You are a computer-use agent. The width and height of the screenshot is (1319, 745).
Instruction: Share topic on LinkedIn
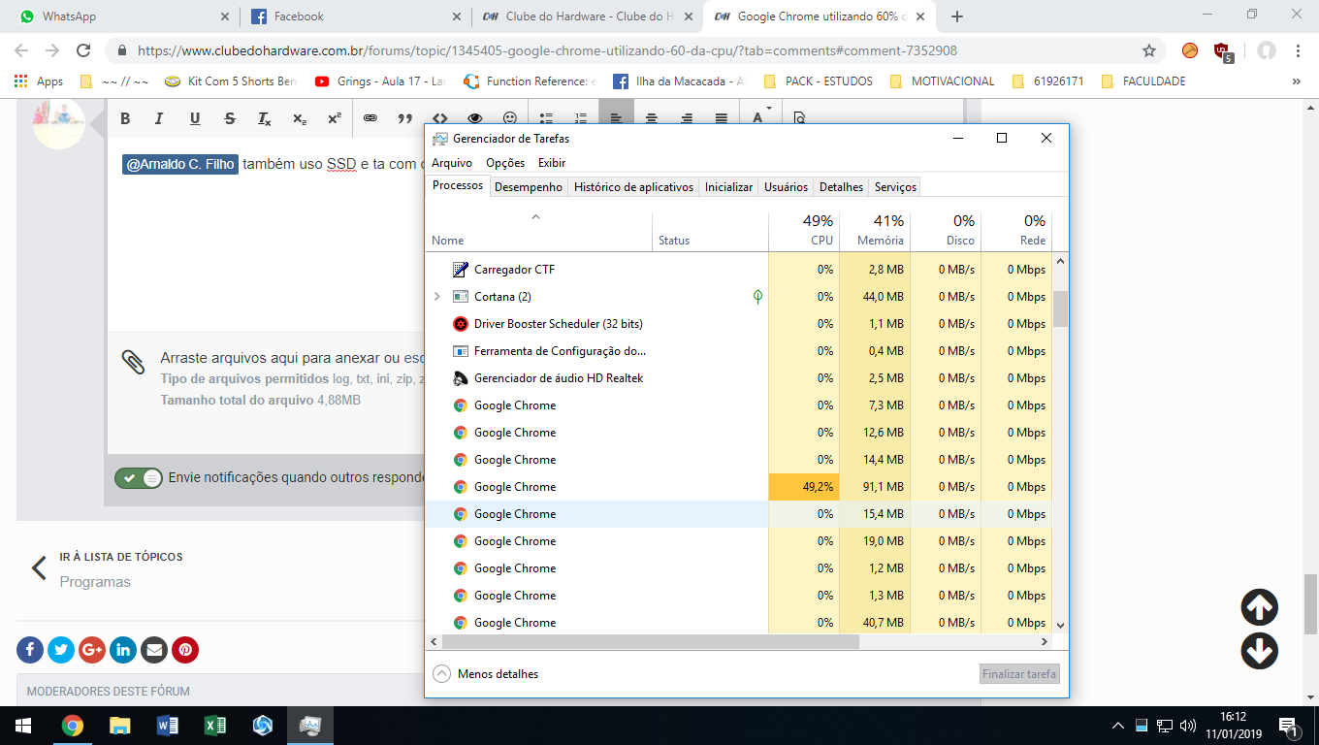(x=123, y=650)
